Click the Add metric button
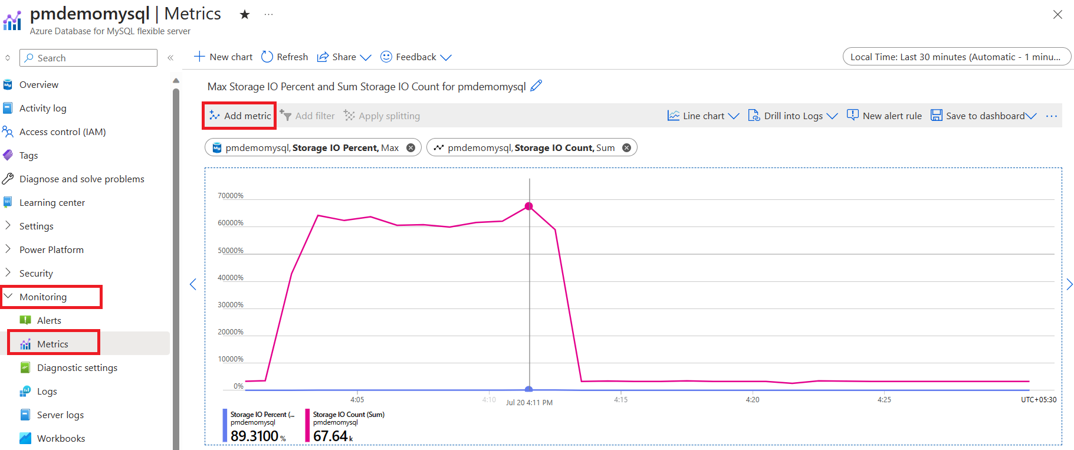The image size is (1074, 450). [240, 116]
